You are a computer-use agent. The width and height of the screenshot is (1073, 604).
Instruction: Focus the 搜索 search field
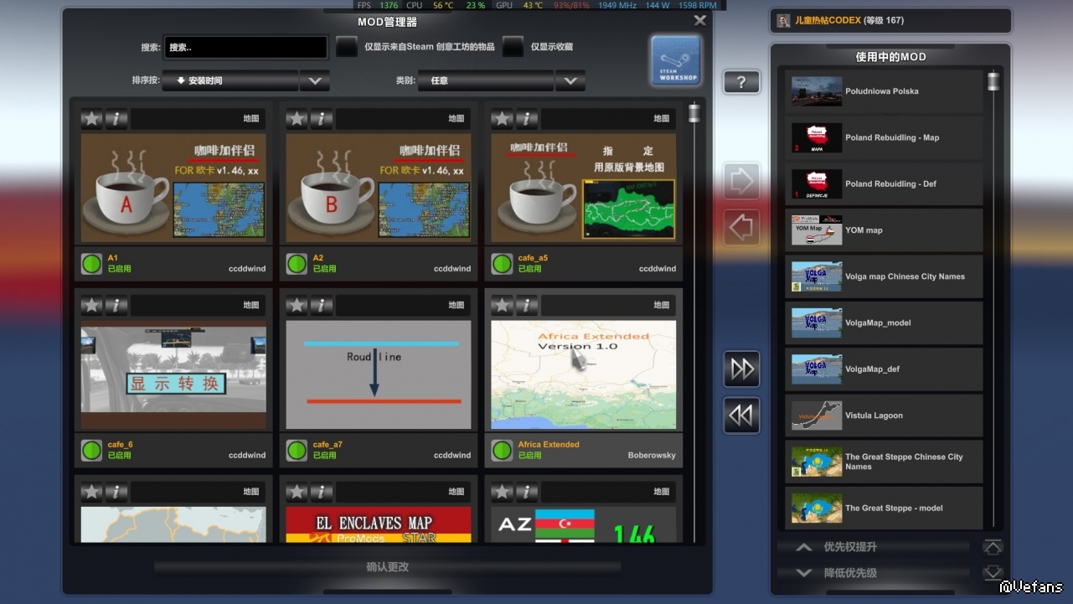coord(245,47)
